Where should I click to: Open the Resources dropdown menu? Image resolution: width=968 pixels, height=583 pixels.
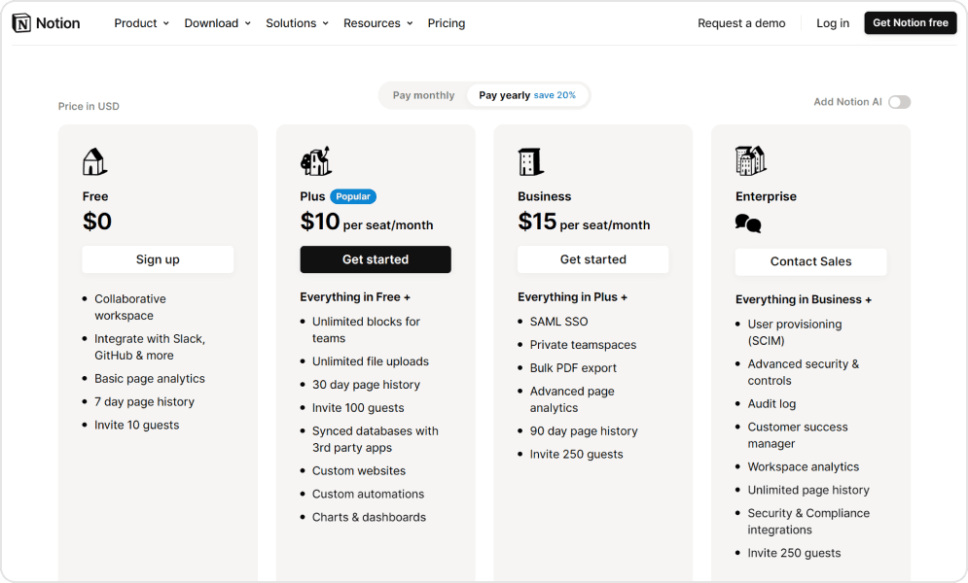point(377,23)
